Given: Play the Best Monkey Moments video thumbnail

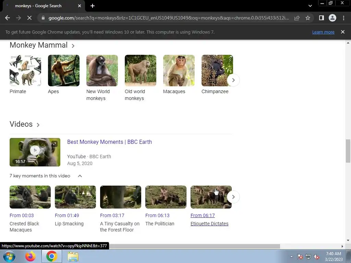Looking at the screenshot, I should [x=35, y=152].
